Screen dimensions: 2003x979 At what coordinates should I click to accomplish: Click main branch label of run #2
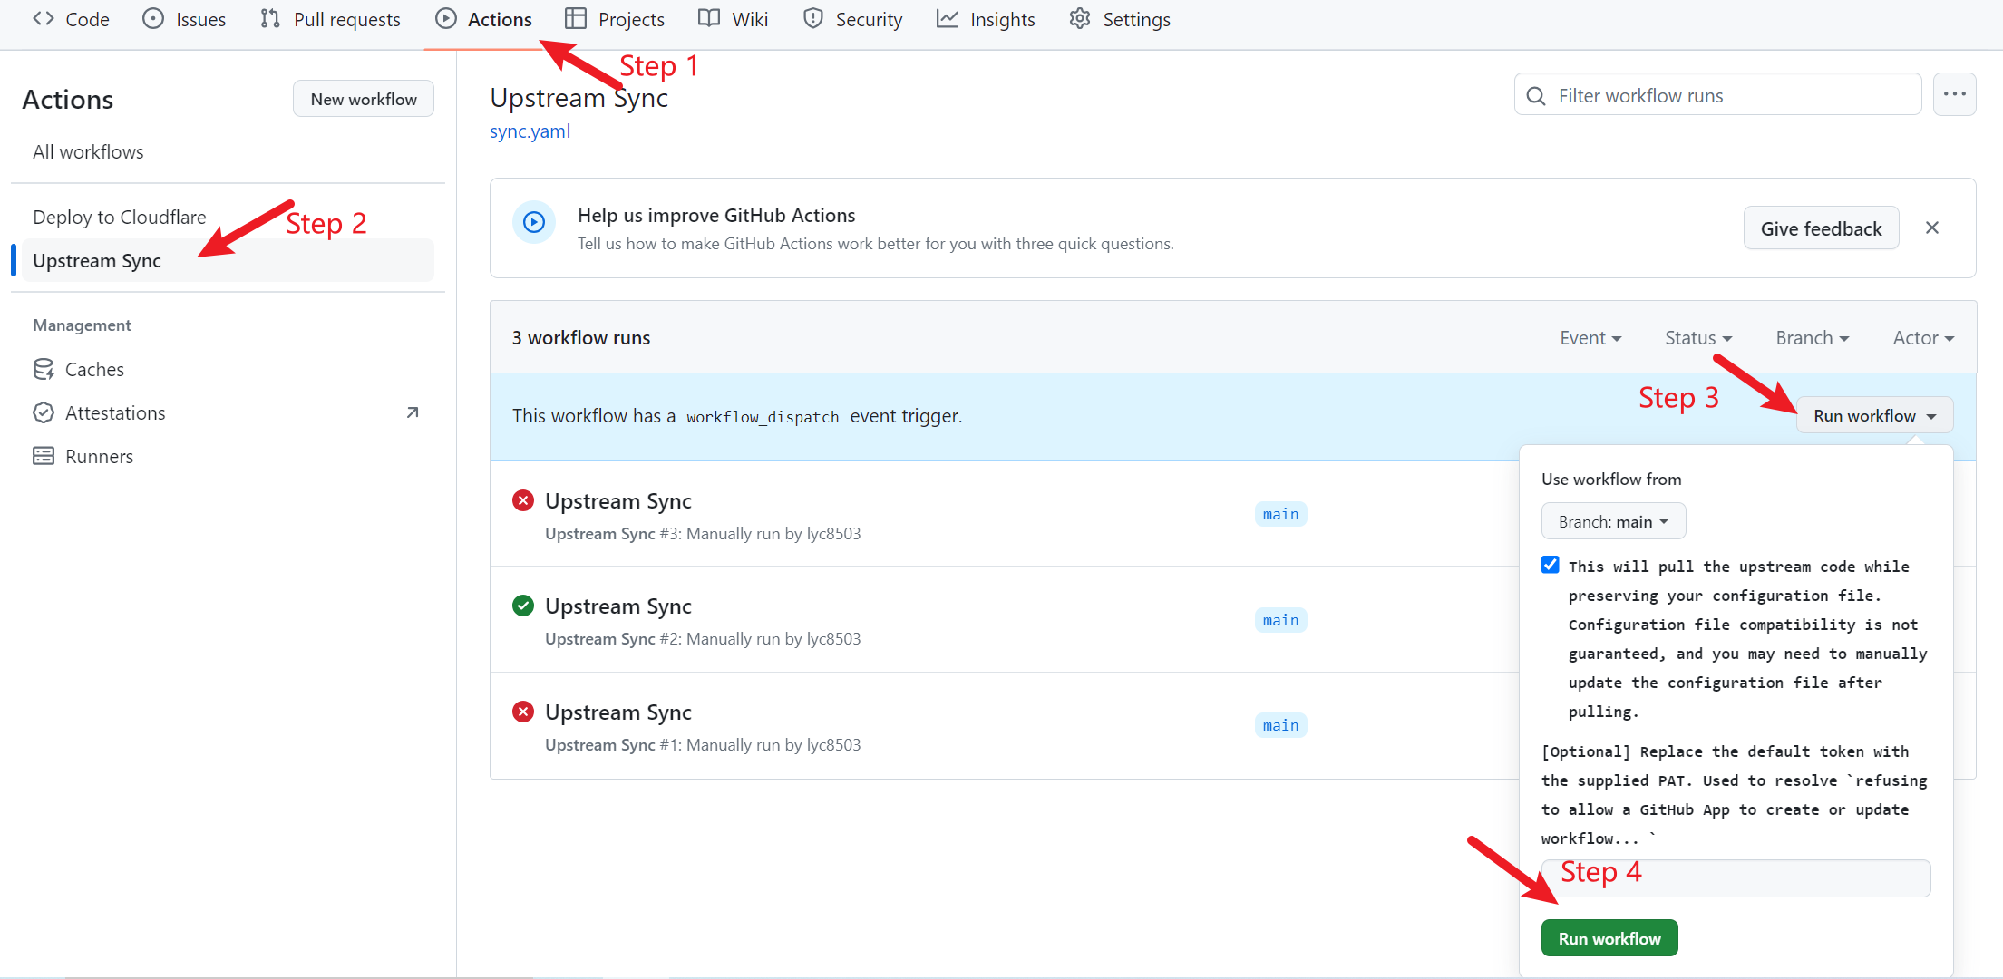pyautogui.click(x=1280, y=620)
